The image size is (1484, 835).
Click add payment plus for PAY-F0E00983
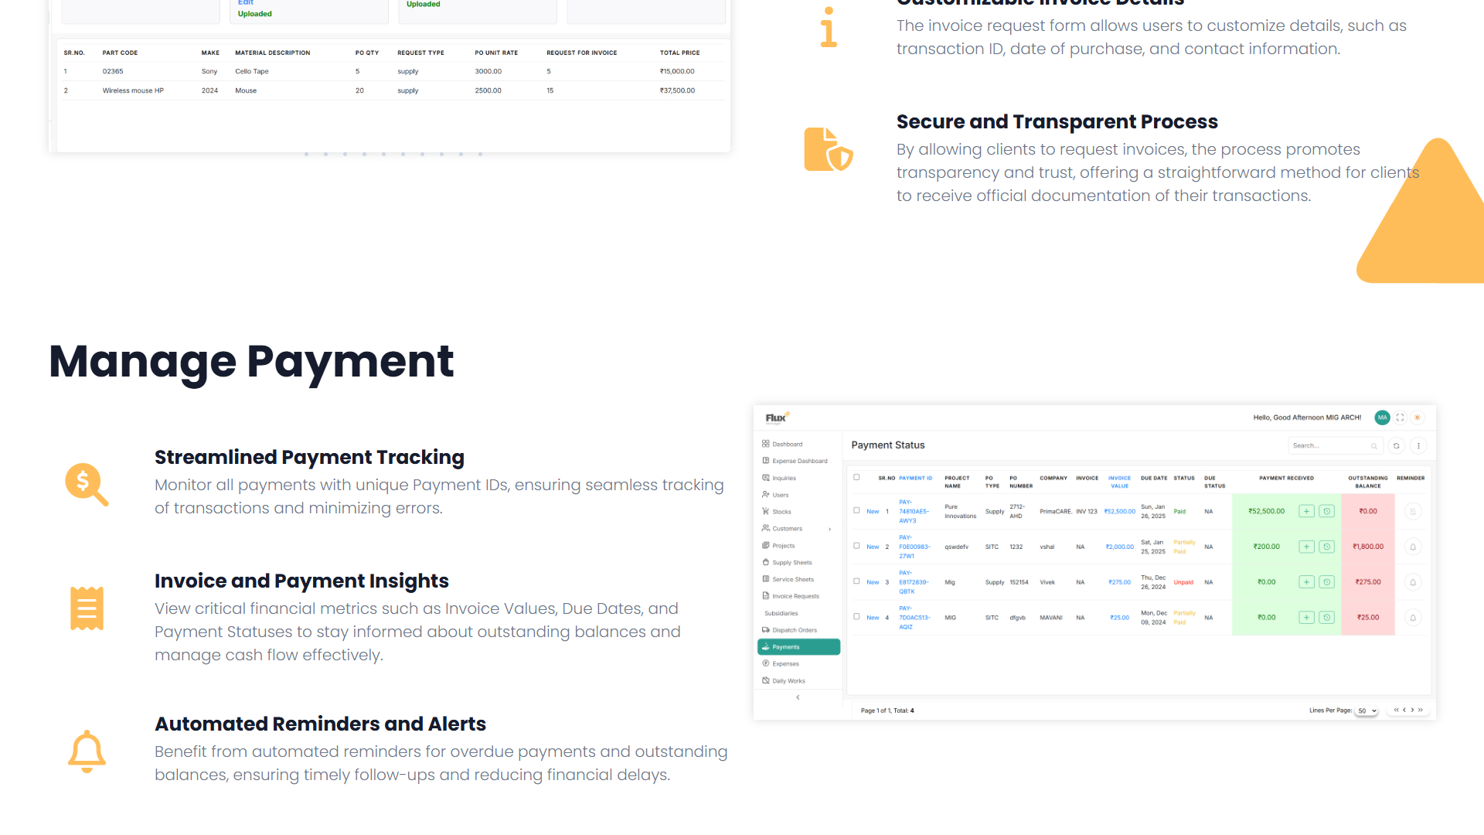tap(1306, 547)
